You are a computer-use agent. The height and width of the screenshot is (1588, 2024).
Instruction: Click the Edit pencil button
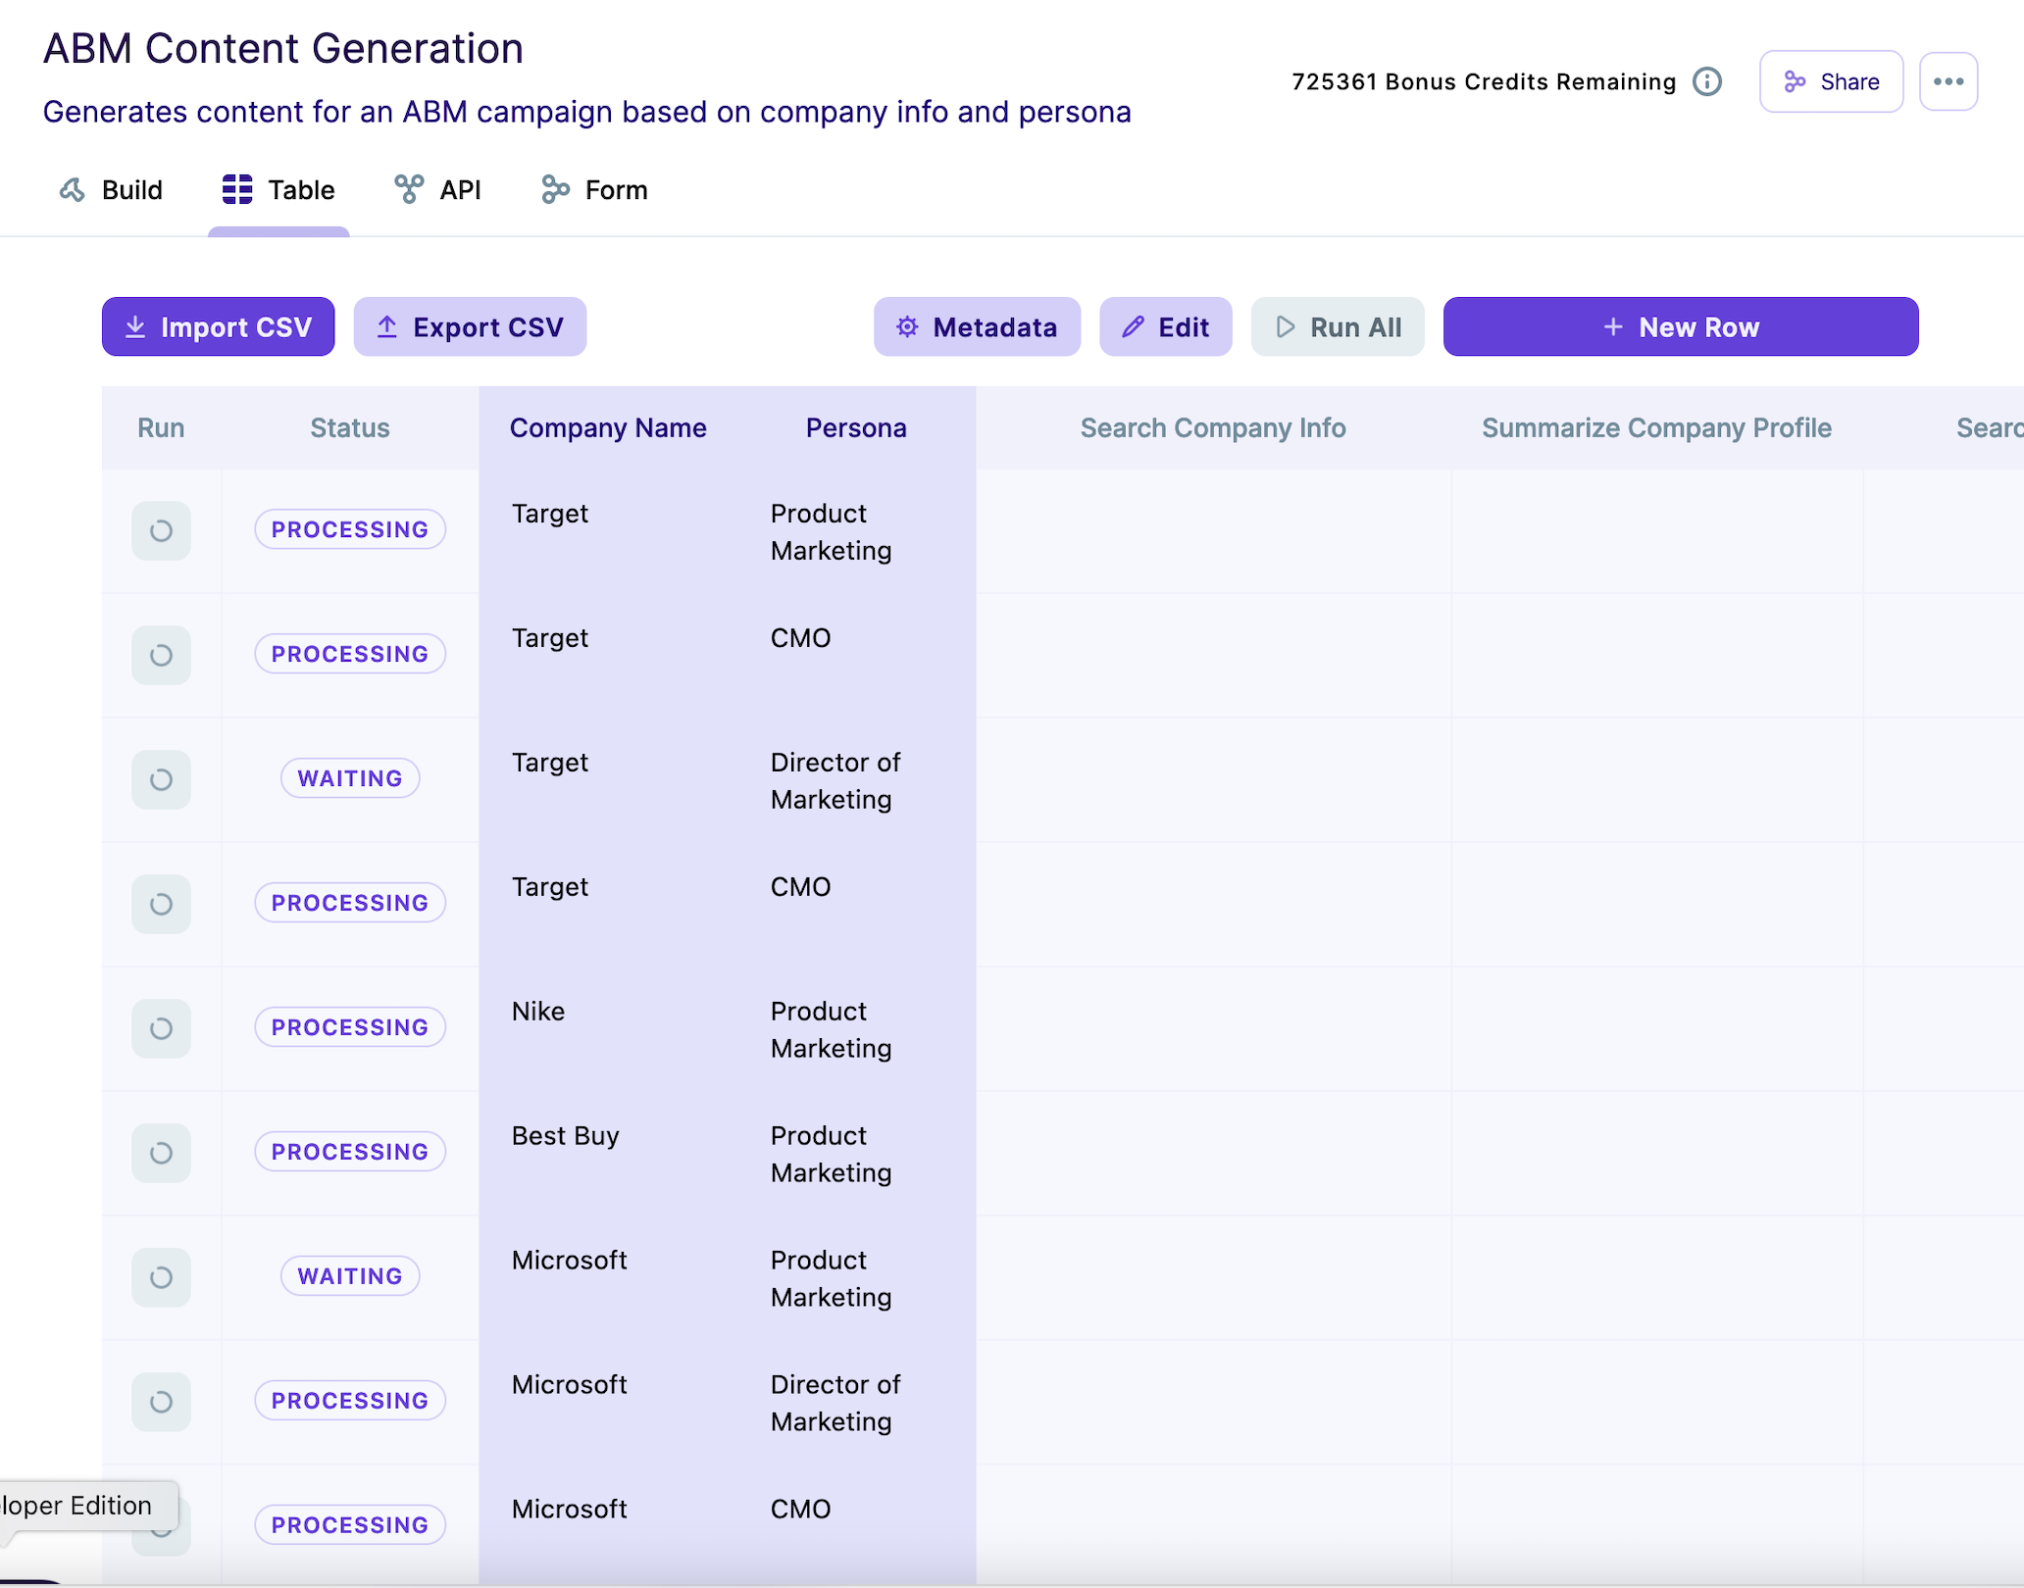(1165, 327)
